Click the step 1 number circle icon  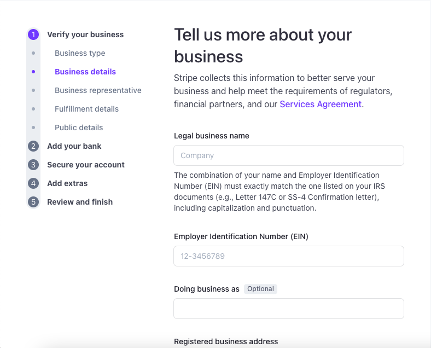click(33, 34)
